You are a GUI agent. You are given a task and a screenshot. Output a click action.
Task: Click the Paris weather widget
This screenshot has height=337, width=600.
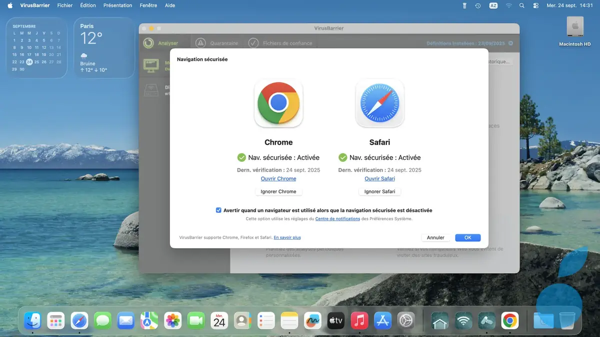[x=103, y=47]
